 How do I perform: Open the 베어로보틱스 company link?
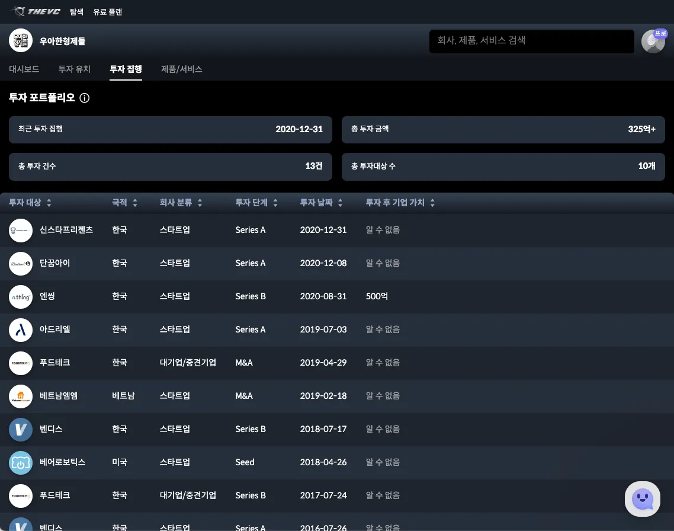[62, 462]
